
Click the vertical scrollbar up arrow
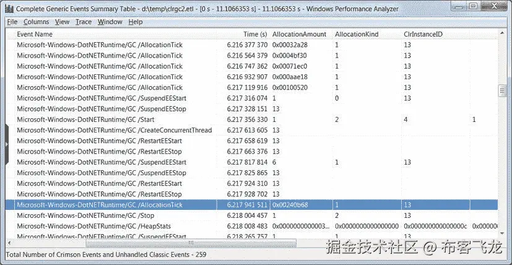[503, 33]
